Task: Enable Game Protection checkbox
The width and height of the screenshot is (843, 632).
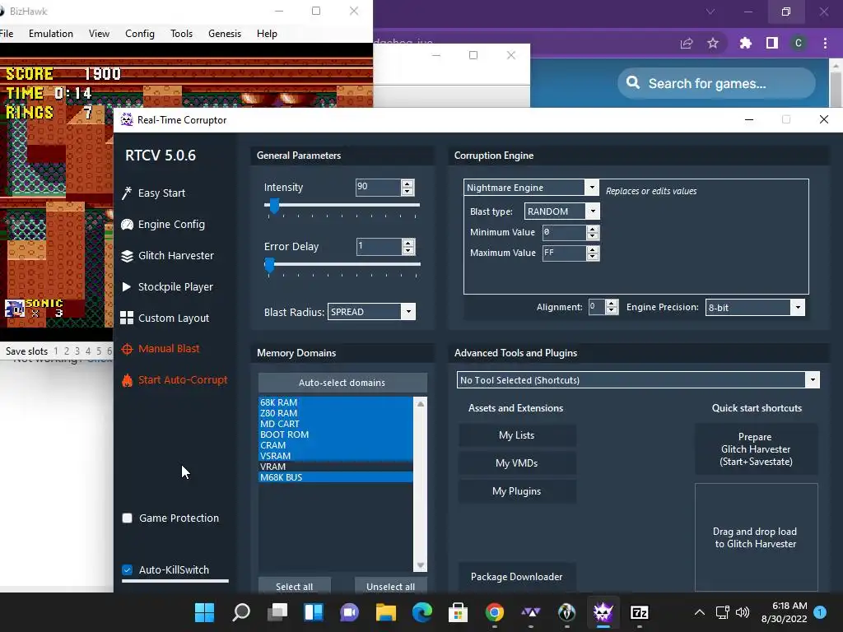Action: coord(128,518)
